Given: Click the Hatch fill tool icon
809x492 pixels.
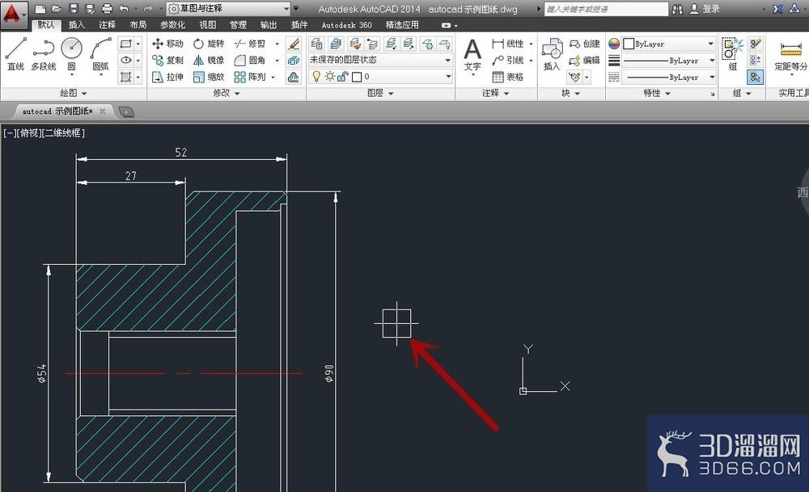Looking at the screenshot, I should tap(126, 77).
